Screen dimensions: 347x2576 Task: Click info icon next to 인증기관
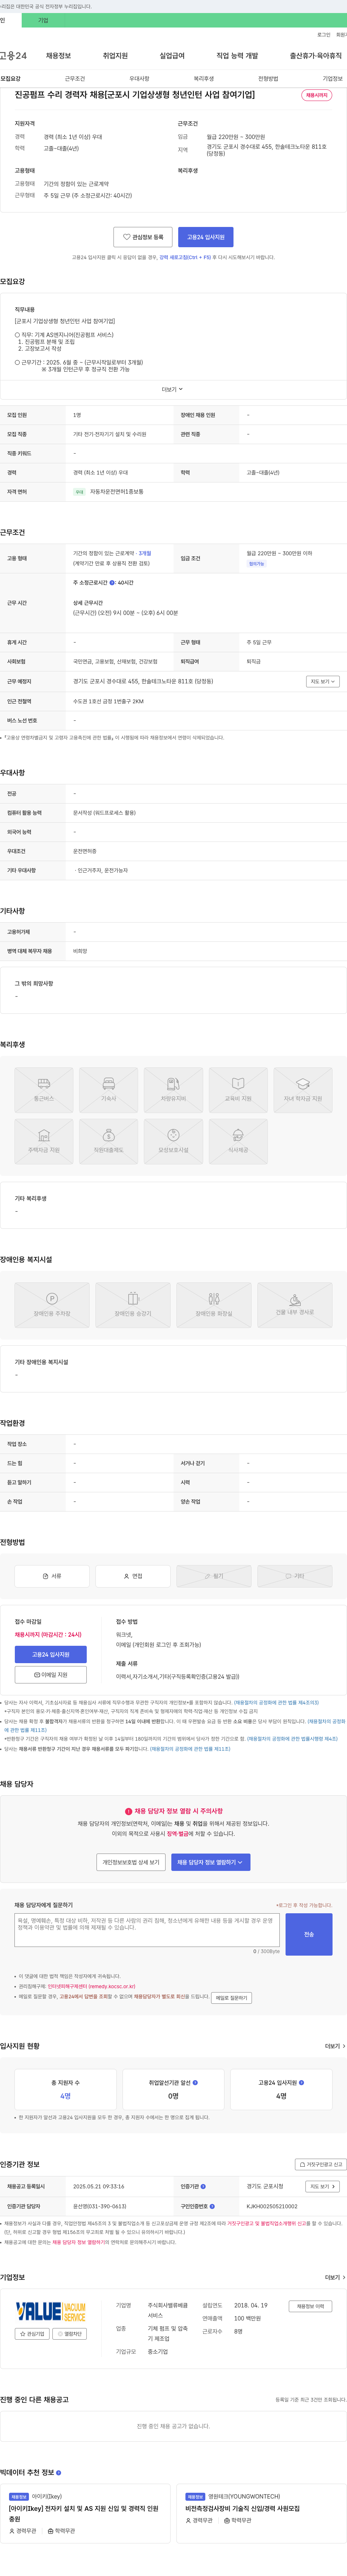[x=204, y=2187]
